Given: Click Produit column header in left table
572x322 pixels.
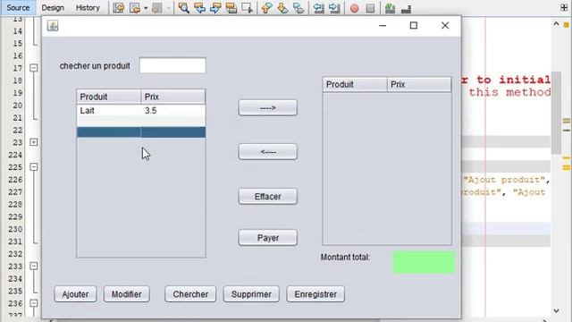Looking at the screenshot, I should pos(109,97).
